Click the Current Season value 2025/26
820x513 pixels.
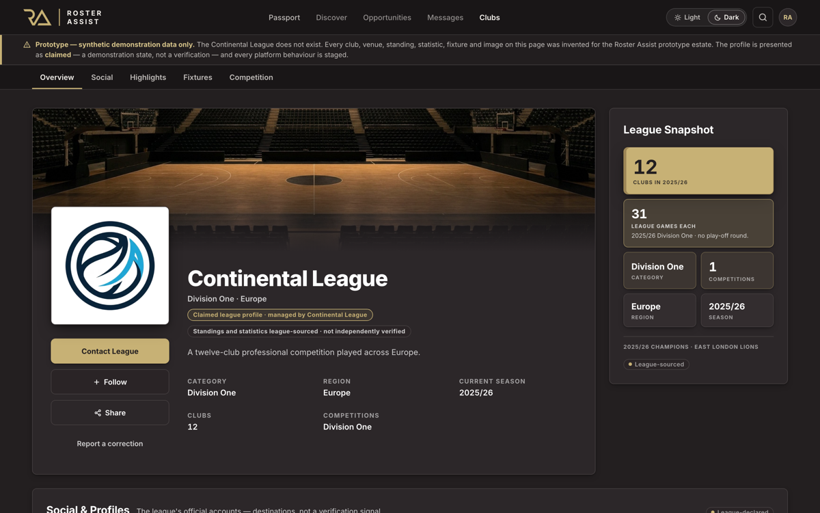476,393
